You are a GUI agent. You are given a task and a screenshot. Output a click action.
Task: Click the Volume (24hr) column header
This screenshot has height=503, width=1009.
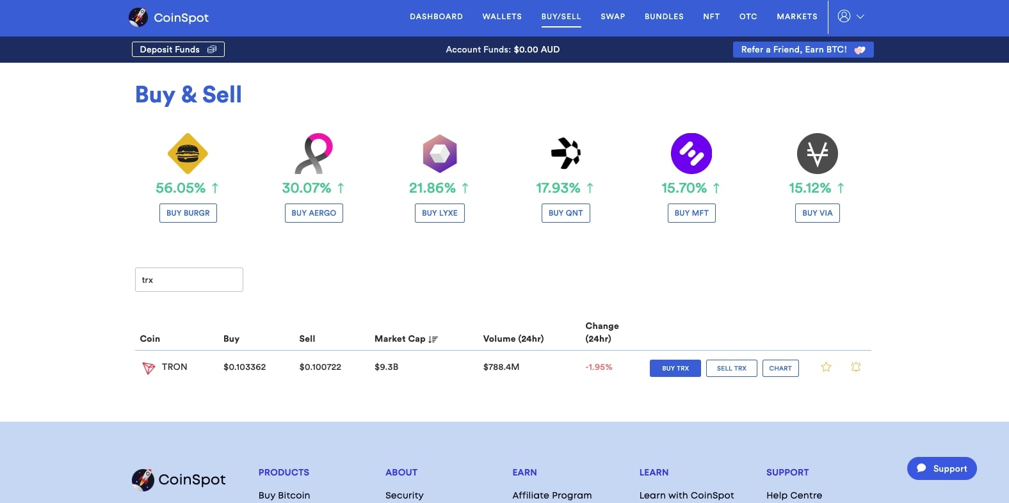point(513,339)
